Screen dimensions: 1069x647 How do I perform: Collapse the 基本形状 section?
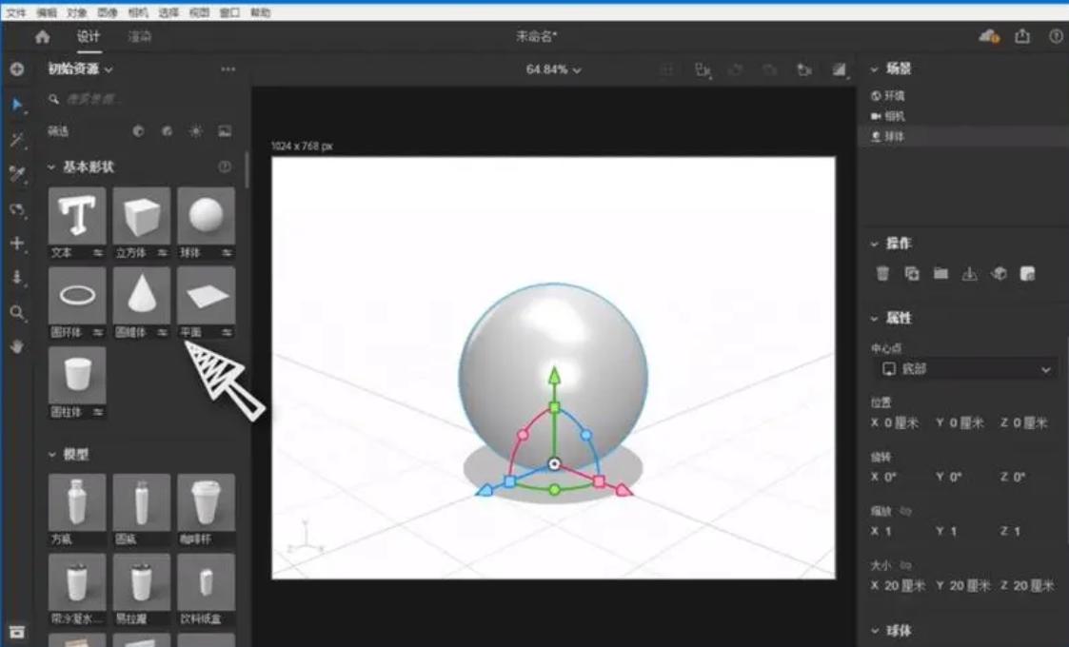[51, 167]
